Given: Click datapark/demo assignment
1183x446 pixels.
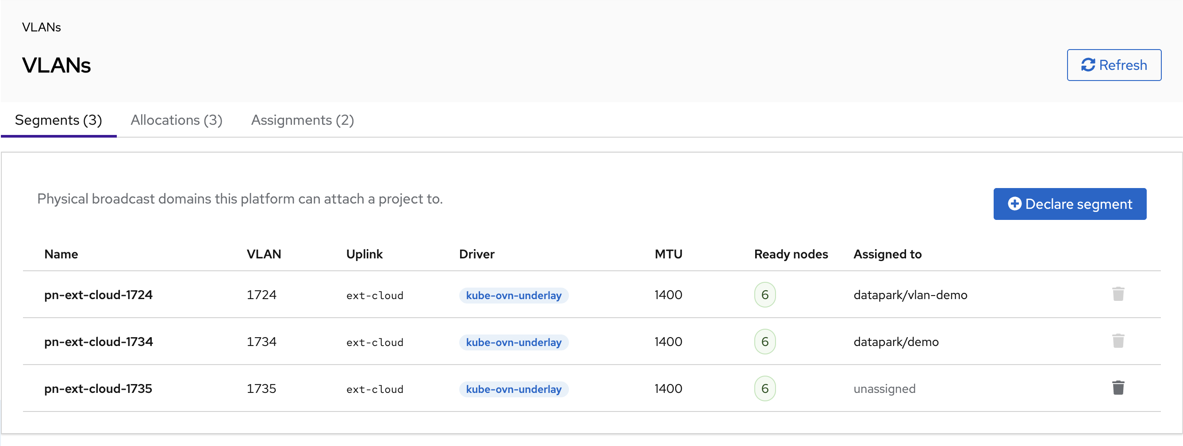Looking at the screenshot, I should [895, 342].
